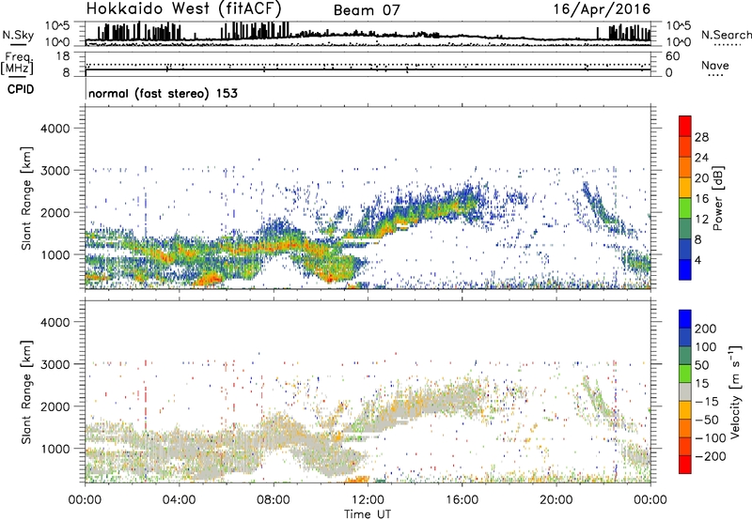Click the '20:00' time axis tick
The image size is (752, 520).
[556, 500]
